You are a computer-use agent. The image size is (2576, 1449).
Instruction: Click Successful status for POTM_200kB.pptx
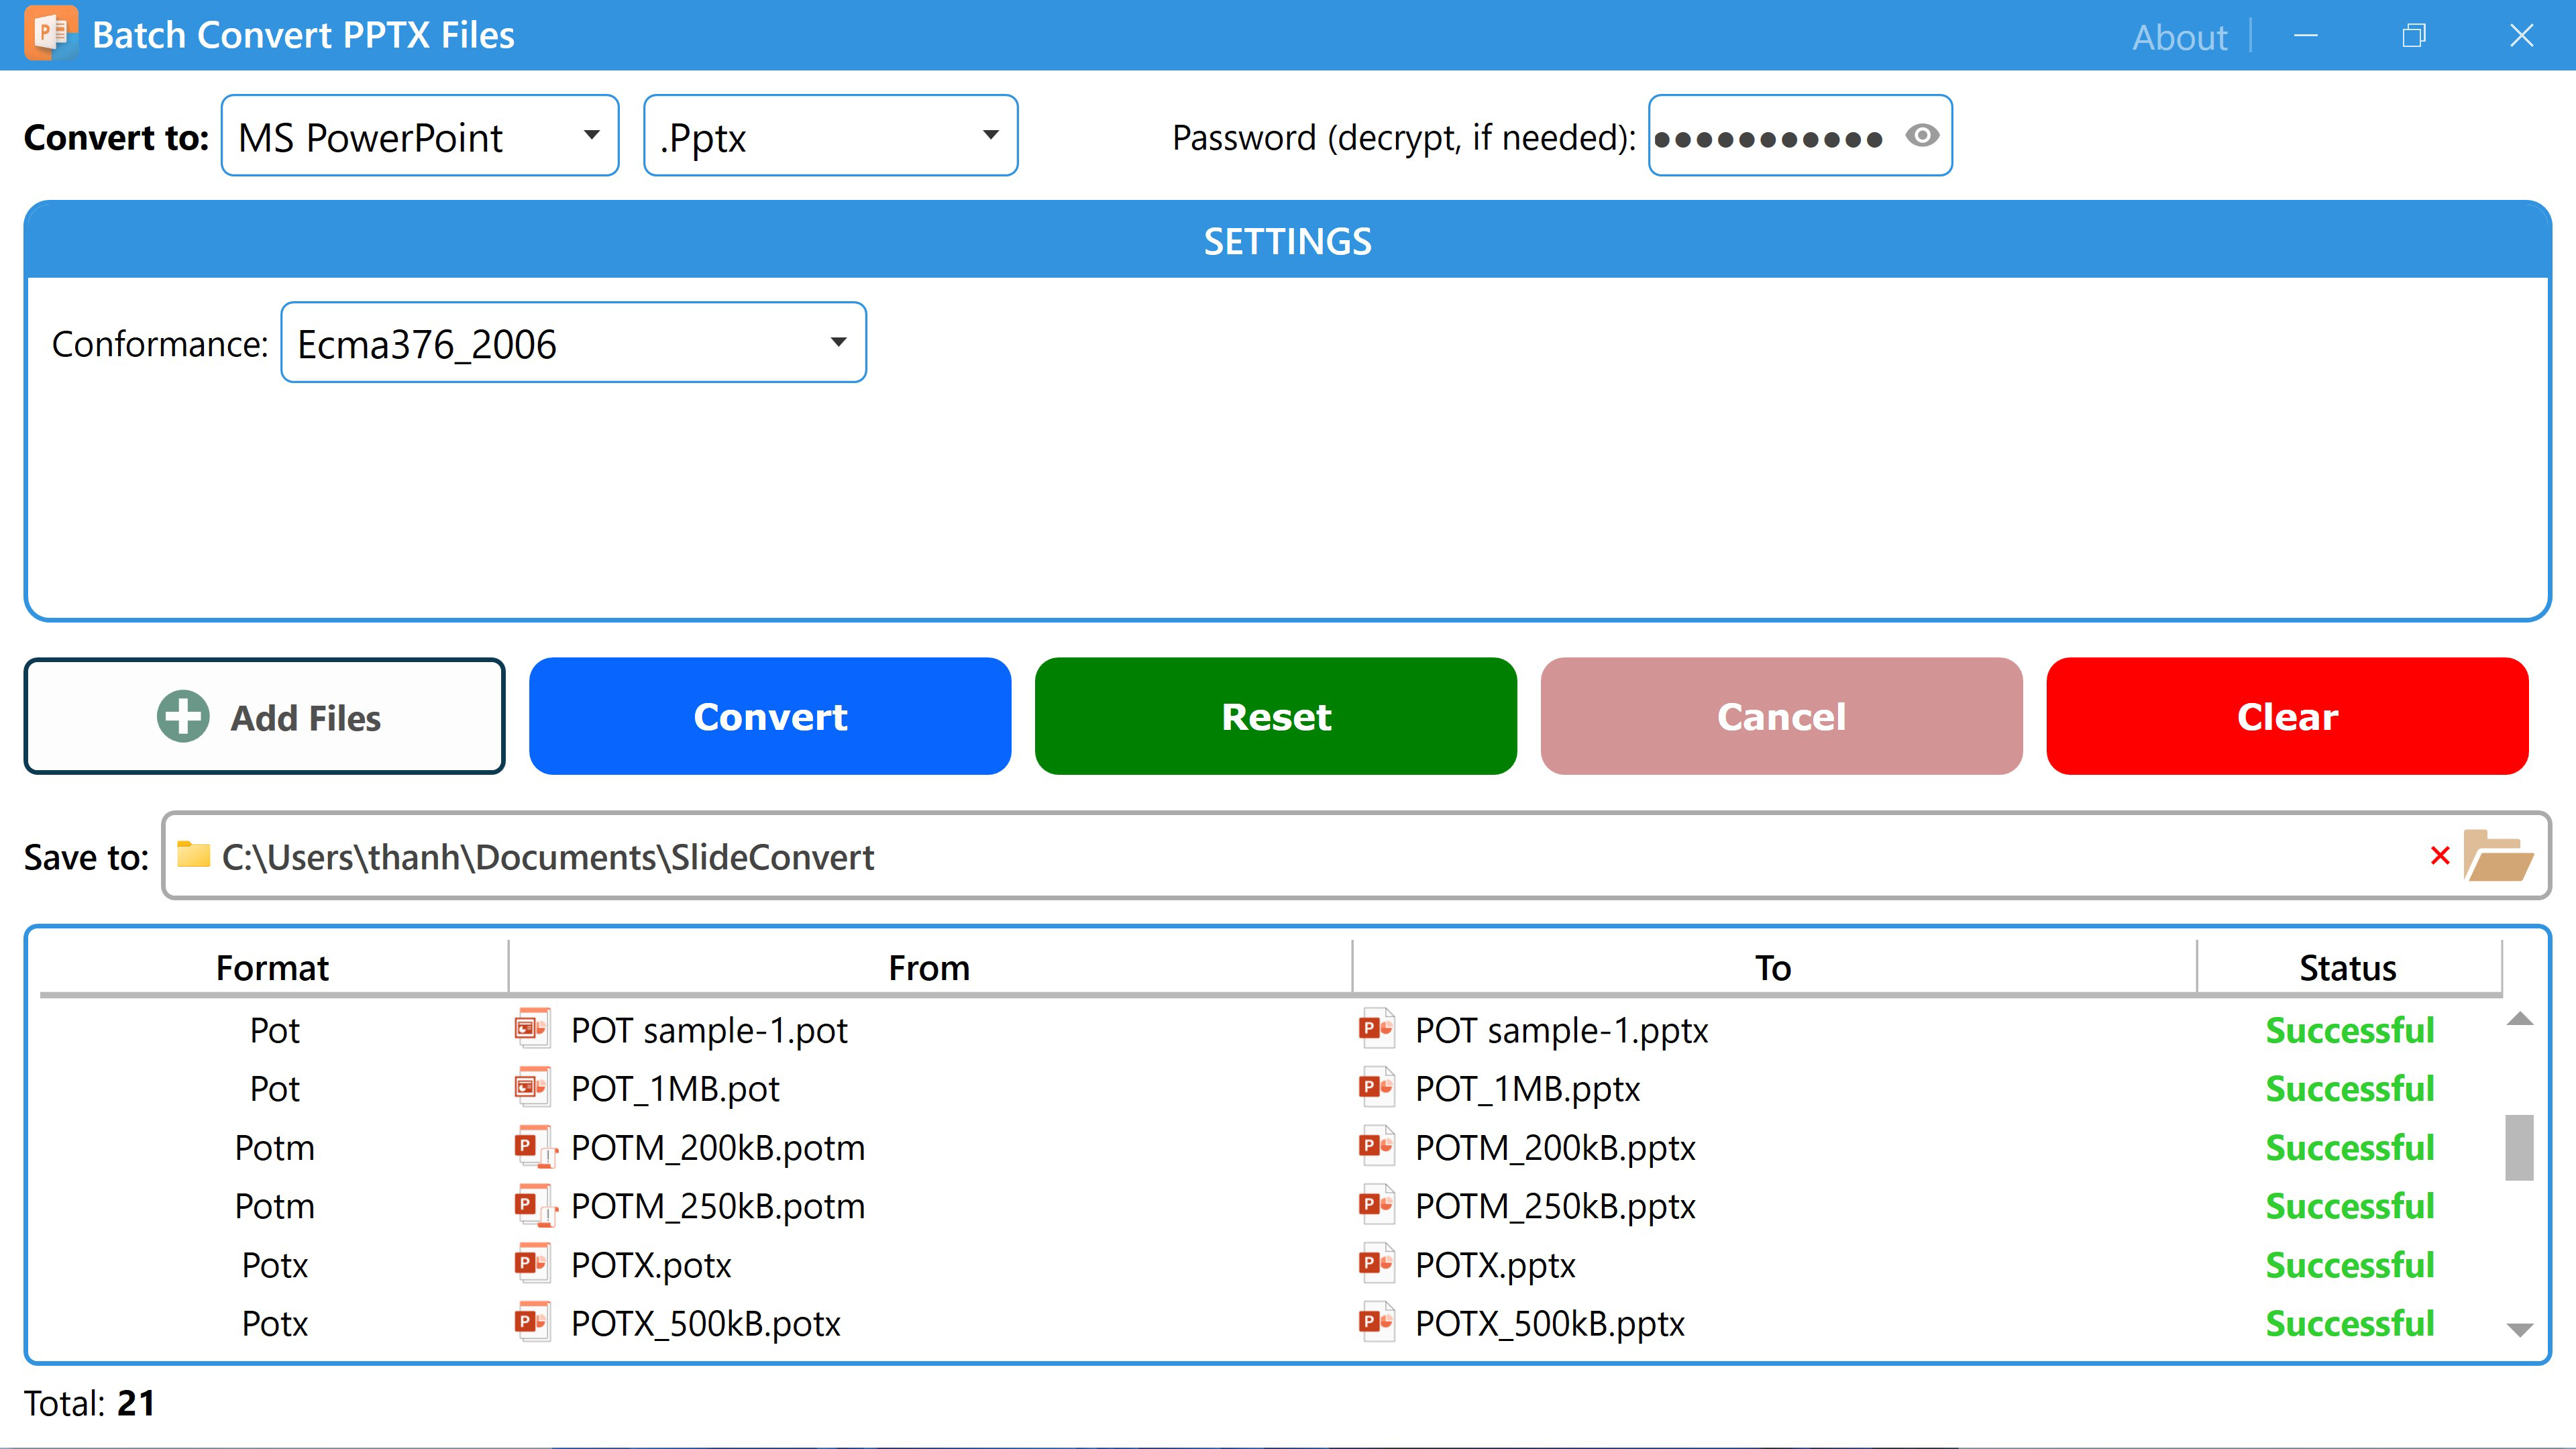tap(2349, 1147)
